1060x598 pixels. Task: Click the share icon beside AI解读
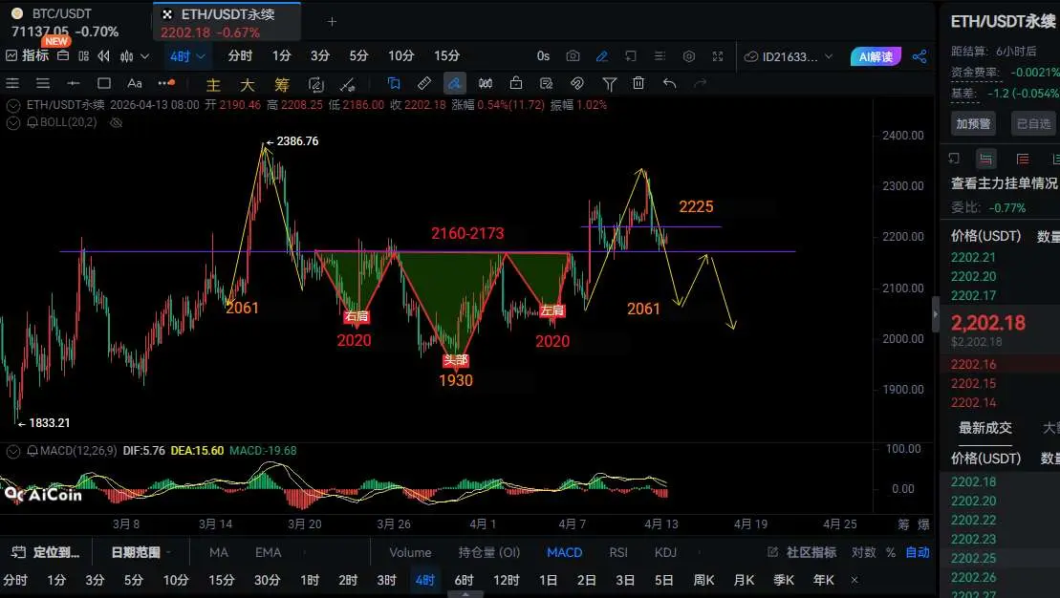919,56
